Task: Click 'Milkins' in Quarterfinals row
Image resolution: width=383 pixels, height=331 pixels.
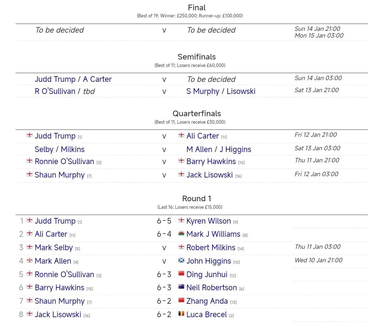Action: click(x=73, y=149)
